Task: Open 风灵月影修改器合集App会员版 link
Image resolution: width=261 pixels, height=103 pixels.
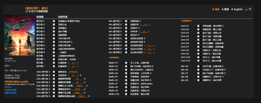Action: point(17,82)
